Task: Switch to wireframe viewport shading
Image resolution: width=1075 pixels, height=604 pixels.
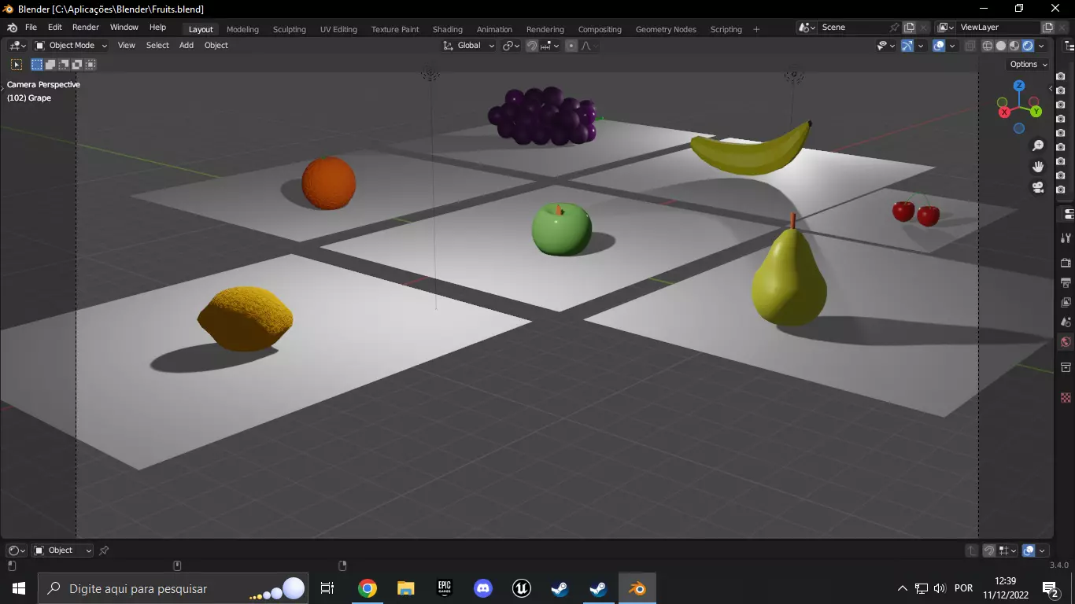Action: (988, 46)
